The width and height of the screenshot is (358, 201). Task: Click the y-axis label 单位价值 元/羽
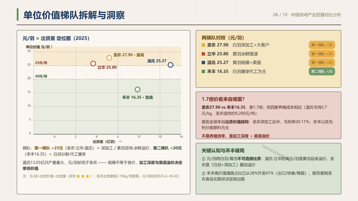[x=39, y=47]
